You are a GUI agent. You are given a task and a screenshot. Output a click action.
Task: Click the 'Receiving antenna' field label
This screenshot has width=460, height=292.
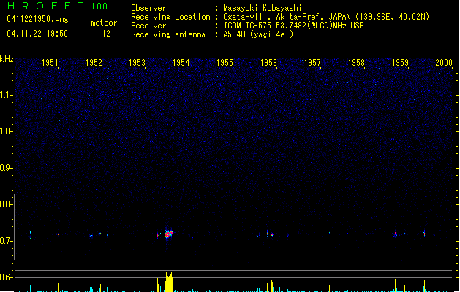[x=168, y=34]
